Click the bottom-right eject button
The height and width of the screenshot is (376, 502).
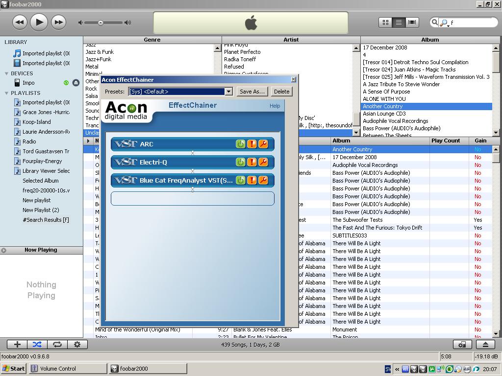485,344
